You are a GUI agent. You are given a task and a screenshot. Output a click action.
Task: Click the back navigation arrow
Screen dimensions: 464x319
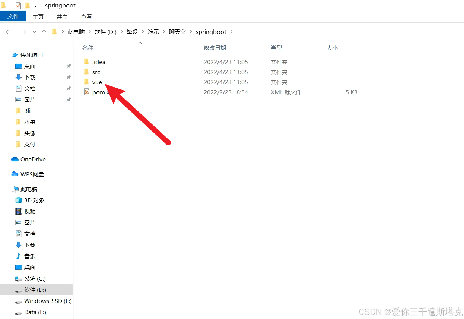[x=9, y=32]
